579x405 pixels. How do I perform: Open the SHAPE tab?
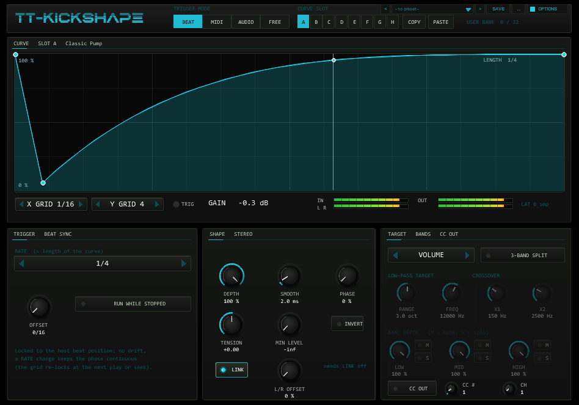coord(217,234)
